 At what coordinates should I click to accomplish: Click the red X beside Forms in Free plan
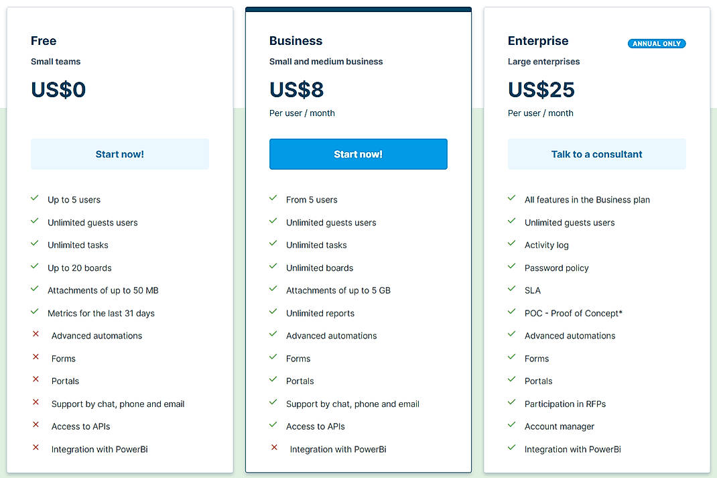pos(36,358)
